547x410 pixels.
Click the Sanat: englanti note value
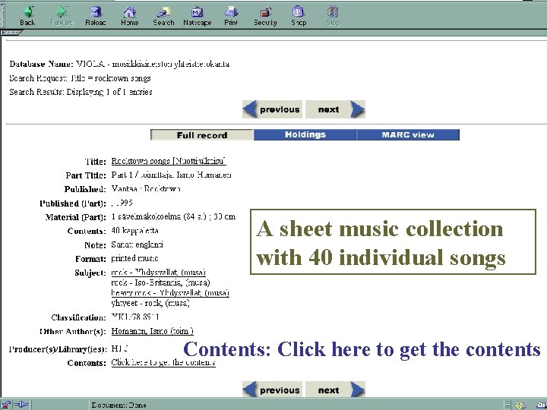coord(137,244)
